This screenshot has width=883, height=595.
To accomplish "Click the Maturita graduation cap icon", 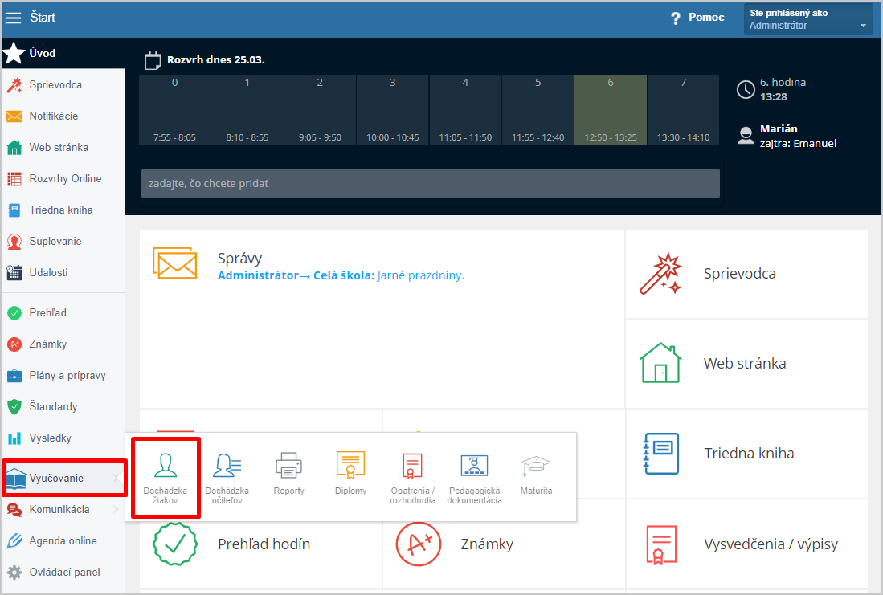I will [536, 466].
